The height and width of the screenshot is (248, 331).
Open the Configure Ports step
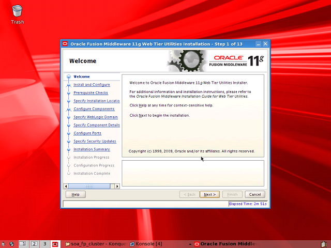(87, 133)
